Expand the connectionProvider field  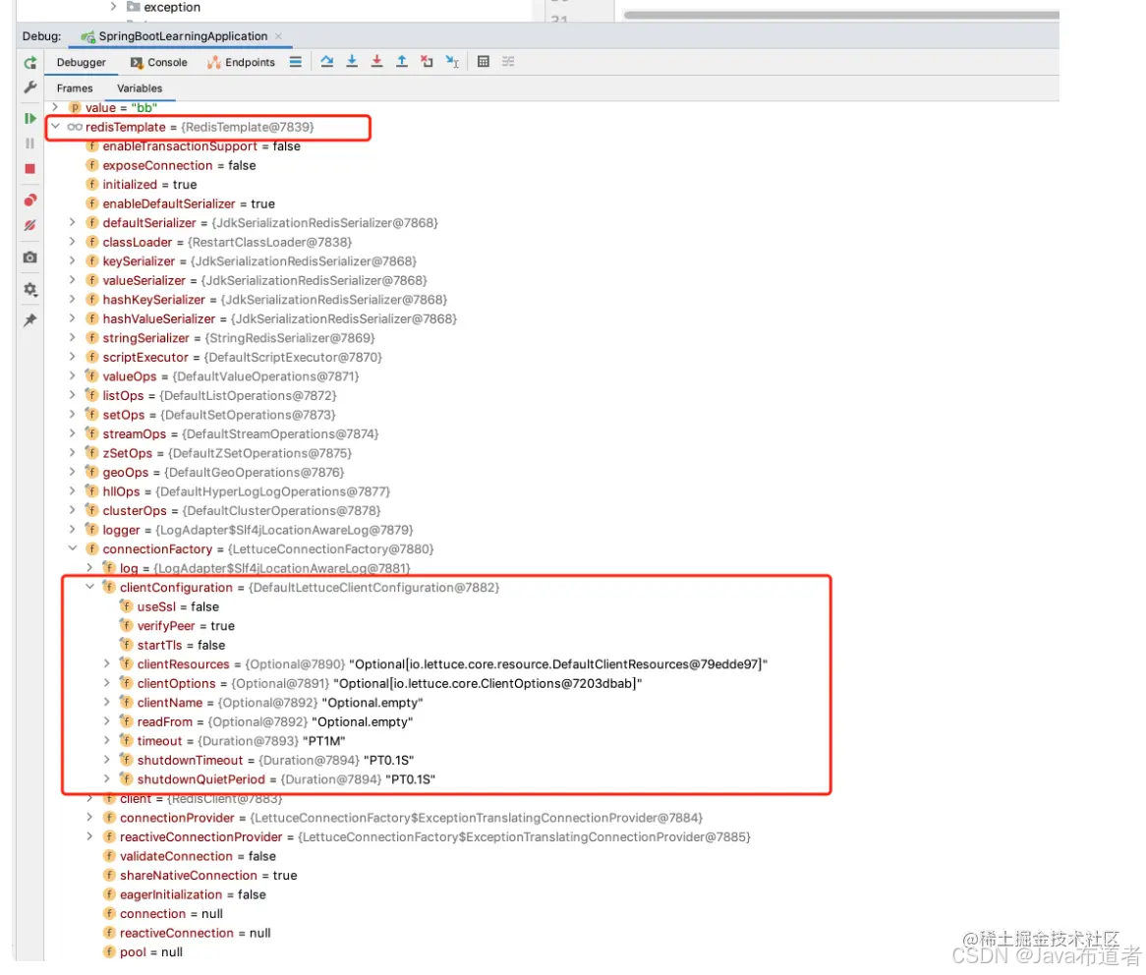(89, 817)
